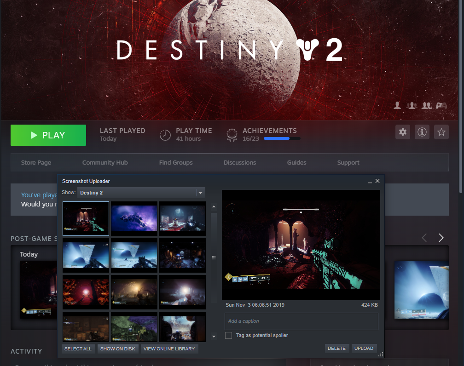Expand the Show dropdown arrow button
This screenshot has height=366, width=464.
point(201,193)
